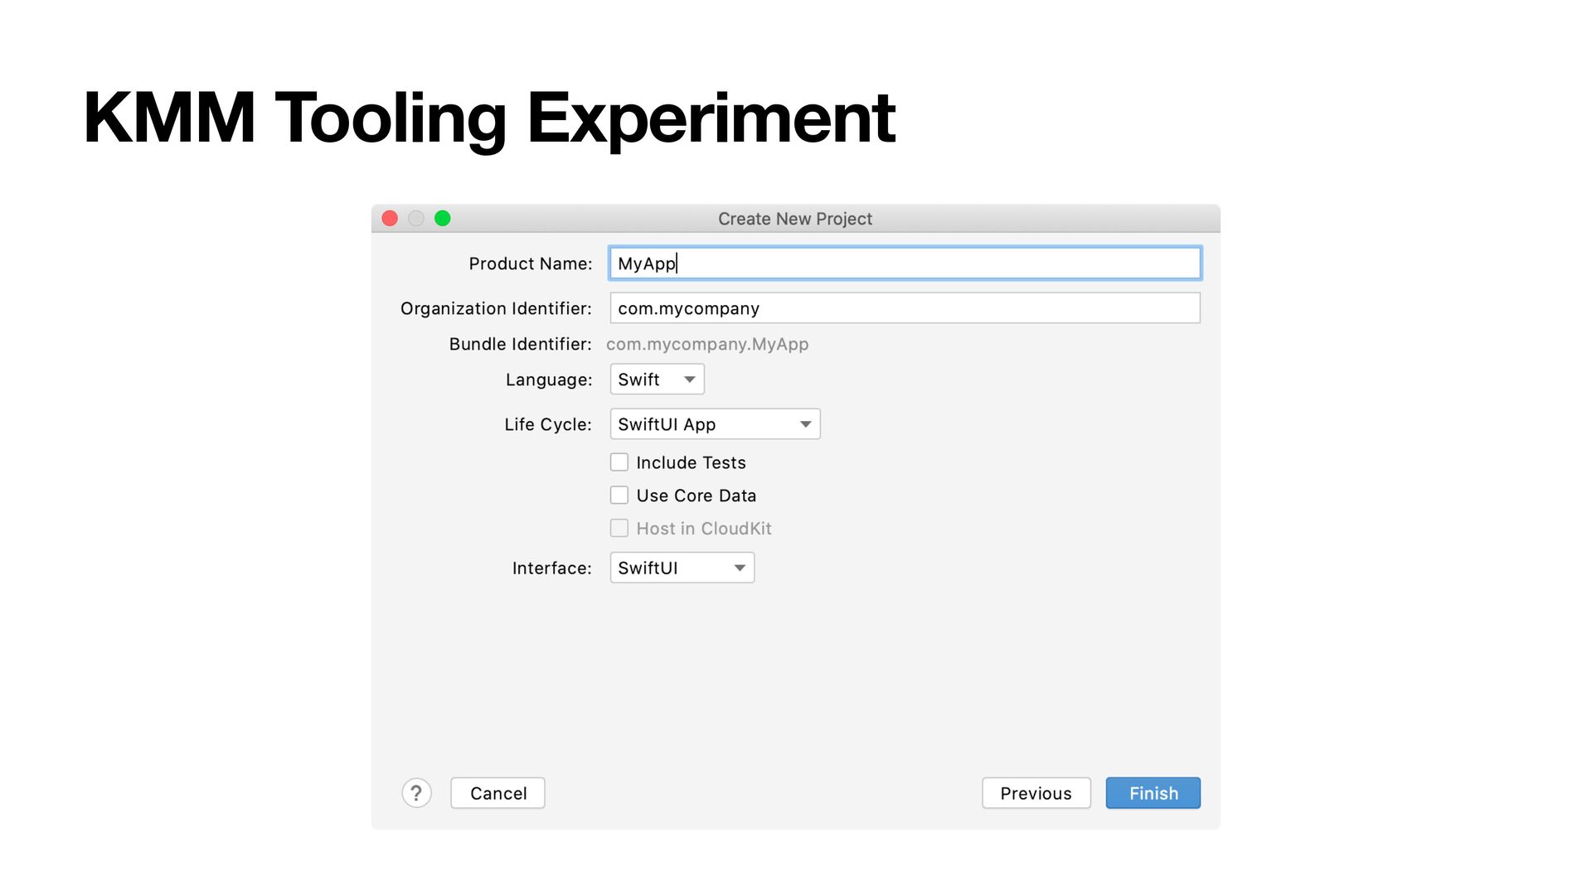Focus the Product Name field
The width and height of the screenshot is (1592, 895).
pyautogui.click(x=905, y=264)
